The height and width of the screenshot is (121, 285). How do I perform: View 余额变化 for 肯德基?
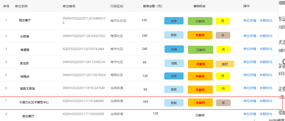266,49
